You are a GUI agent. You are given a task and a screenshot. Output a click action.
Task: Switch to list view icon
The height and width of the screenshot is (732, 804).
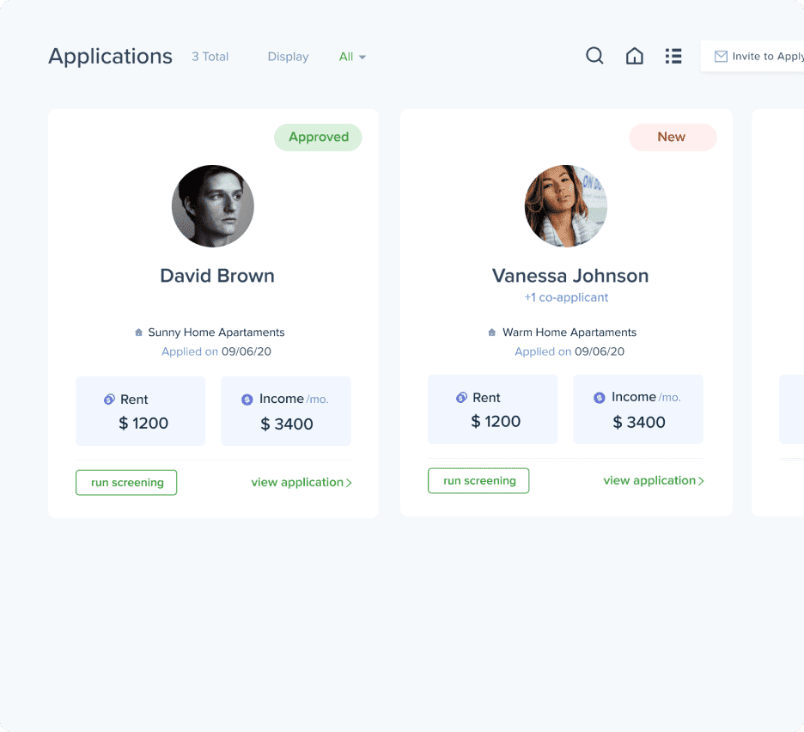pyautogui.click(x=673, y=57)
